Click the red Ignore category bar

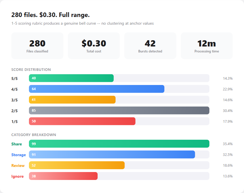point(63,176)
